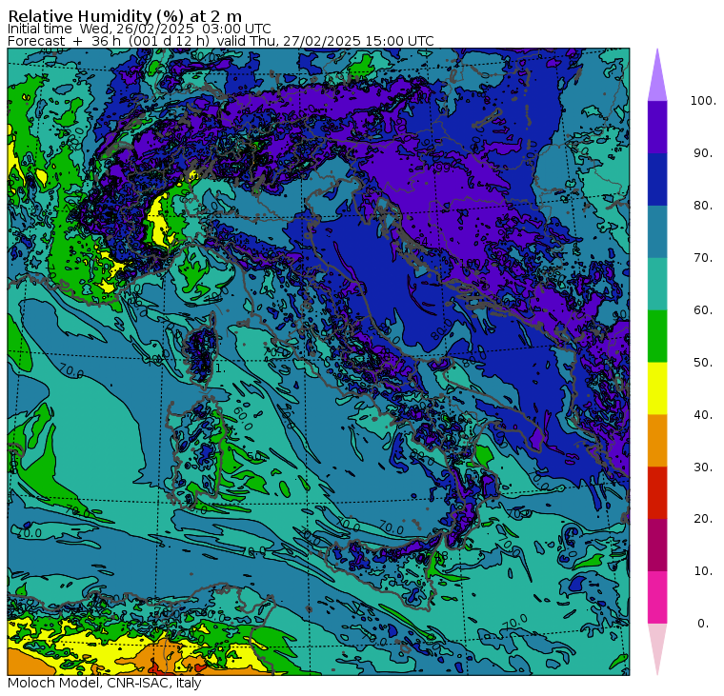Click the "Relative Humidity (%) at 2 m" title
Image resolution: width=724 pixels, height=696 pixels.
(125, 16)
